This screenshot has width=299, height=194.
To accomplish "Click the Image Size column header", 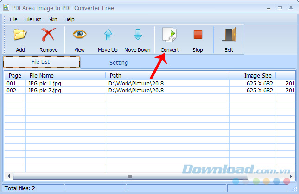I will (x=253, y=76).
